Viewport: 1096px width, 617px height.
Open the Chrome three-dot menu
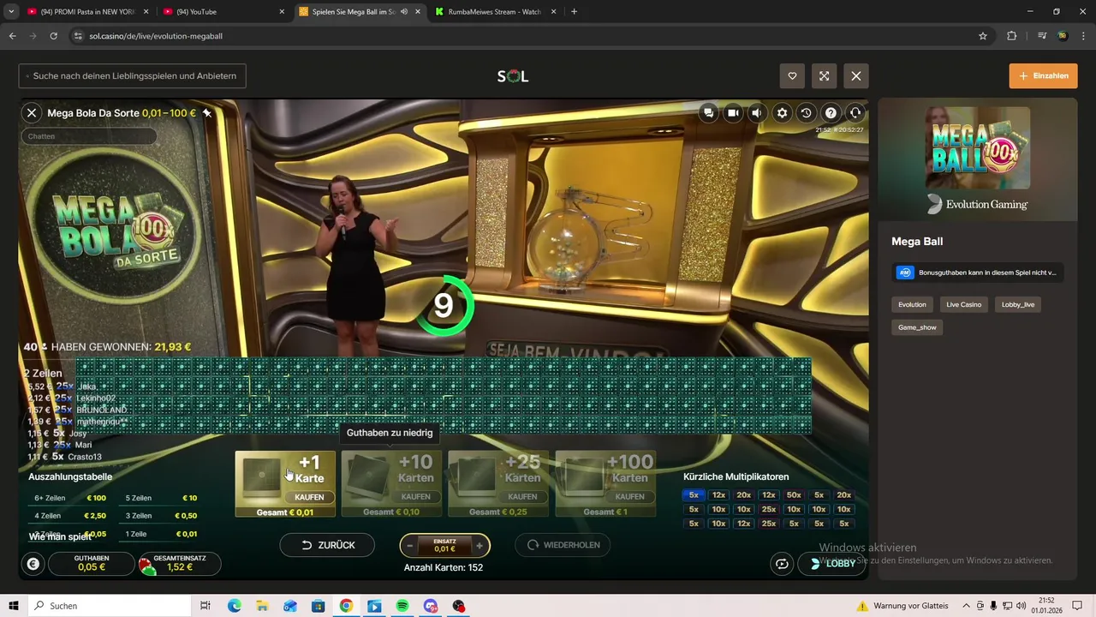1082,36
